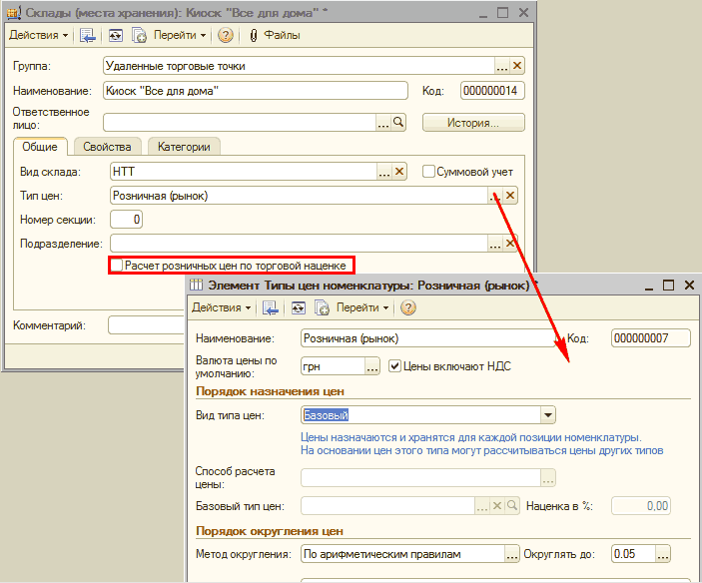Open selection for Метод округления field

[512, 554]
